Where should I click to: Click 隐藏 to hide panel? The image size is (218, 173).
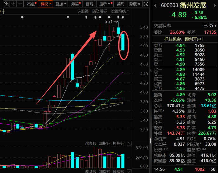pos(135,4)
